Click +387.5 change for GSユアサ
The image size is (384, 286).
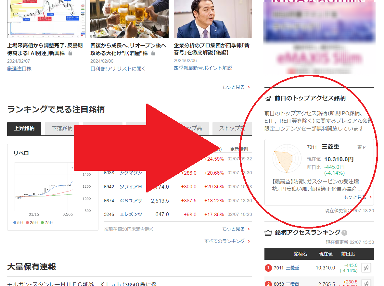click(188, 201)
